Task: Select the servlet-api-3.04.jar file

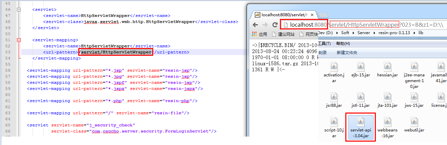Action: click(x=361, y=127)
